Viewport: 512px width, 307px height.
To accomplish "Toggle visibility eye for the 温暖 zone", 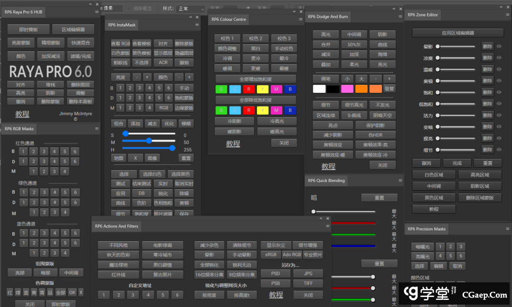I will (x=499, y=70).
